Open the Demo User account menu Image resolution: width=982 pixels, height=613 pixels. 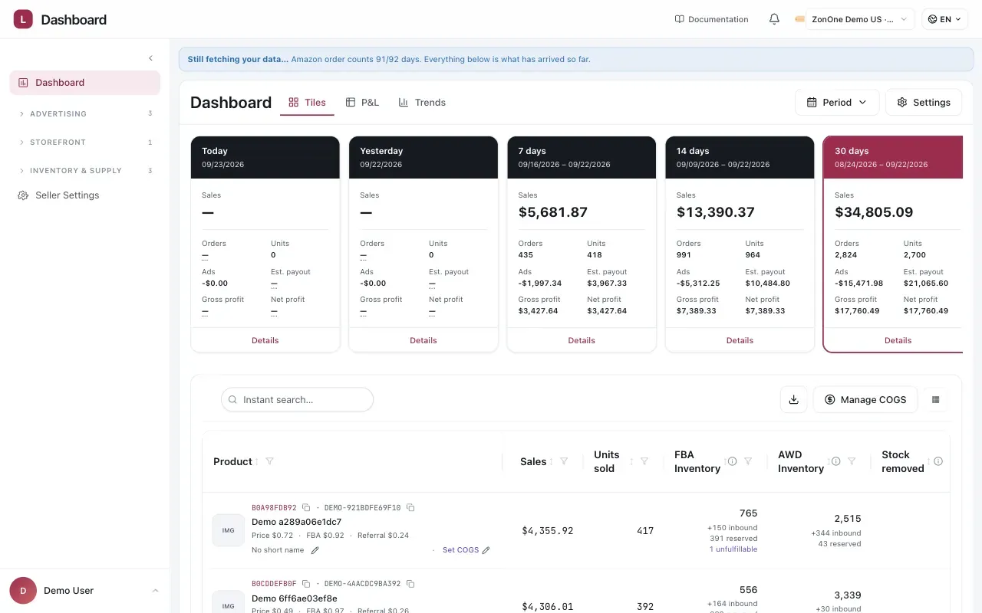(x=84, y=591)
